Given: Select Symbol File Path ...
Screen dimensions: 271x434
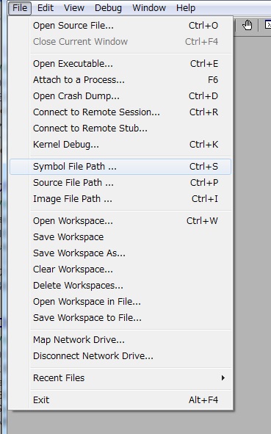Looking at the screenshot, I should point(120,167).
